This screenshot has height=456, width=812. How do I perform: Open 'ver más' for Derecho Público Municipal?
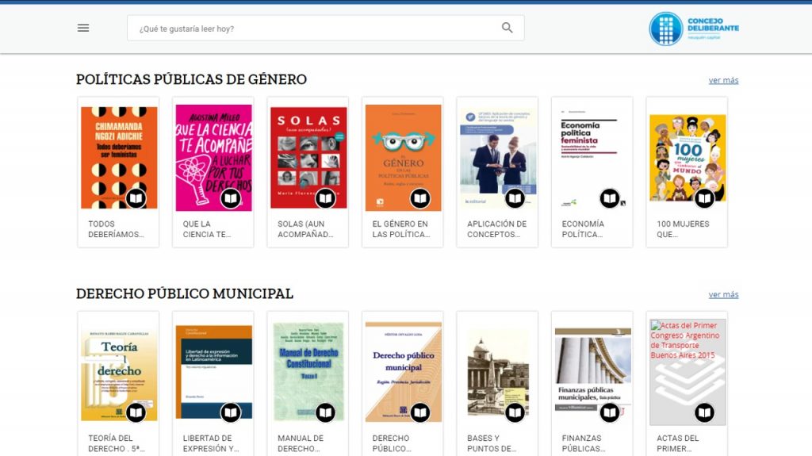click(x=723, y=294)
